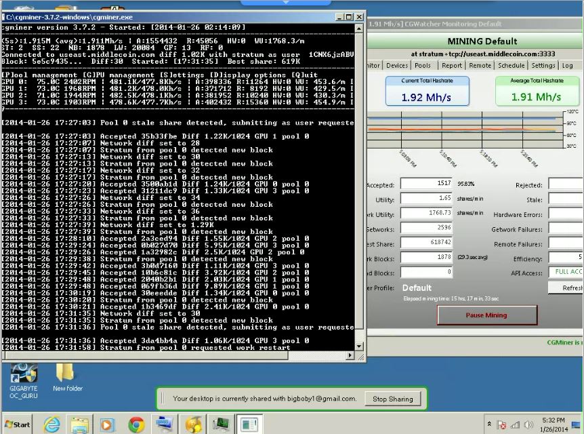This screenshot has width=584, height=434.
Task: Click the Best Share field 618742
Action: click(x=426, y=242)
